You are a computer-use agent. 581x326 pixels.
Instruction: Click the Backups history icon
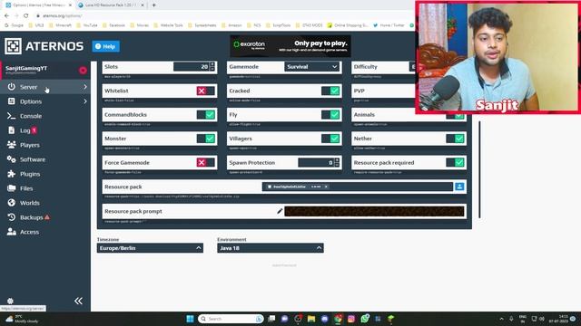12,217
